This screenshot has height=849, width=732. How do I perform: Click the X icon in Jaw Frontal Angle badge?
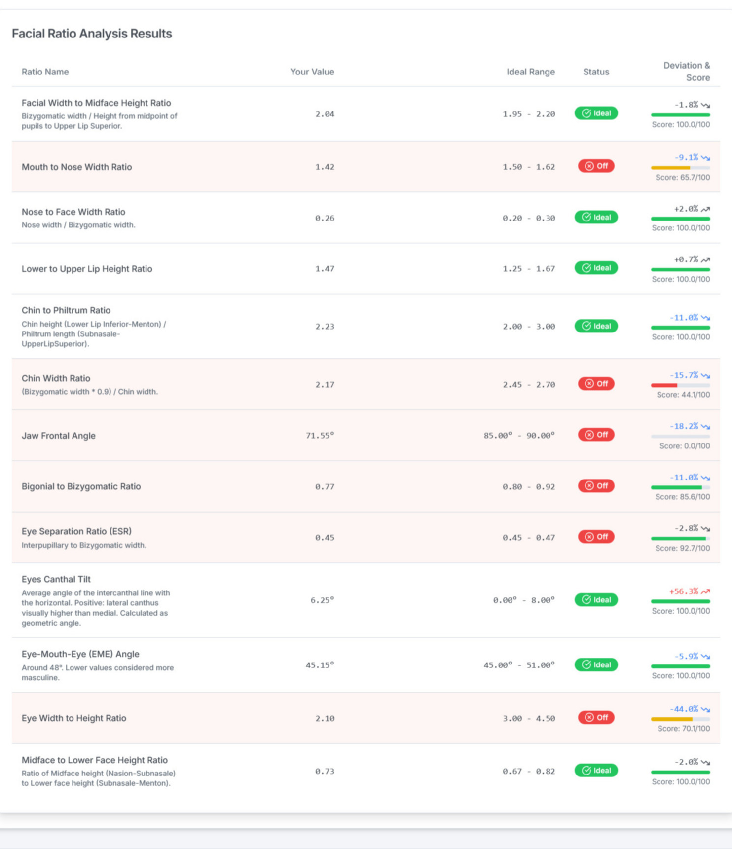coord(588,435)
